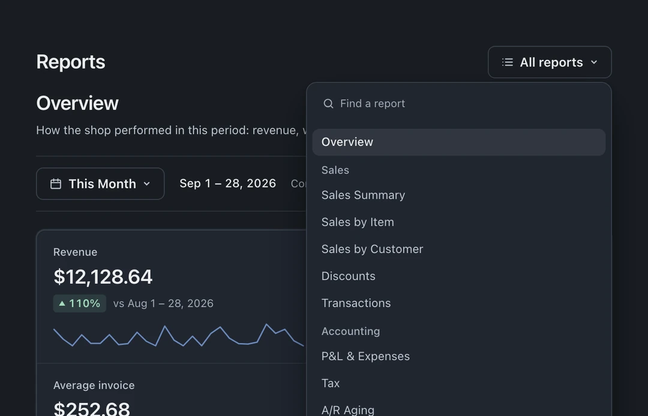Open the Sales by Item report
648x416 pixels.
[459, 222]
